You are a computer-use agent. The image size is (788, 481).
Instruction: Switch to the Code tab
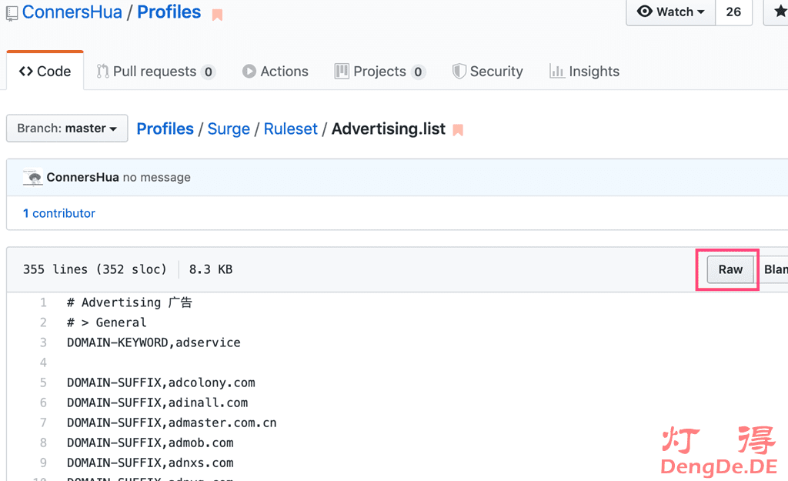[45, 72]
